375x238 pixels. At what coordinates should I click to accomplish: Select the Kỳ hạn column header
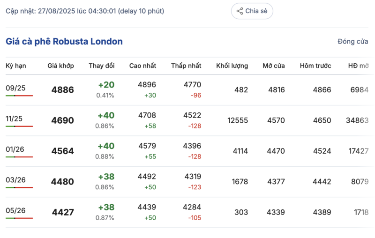click(x=16, y=66)
